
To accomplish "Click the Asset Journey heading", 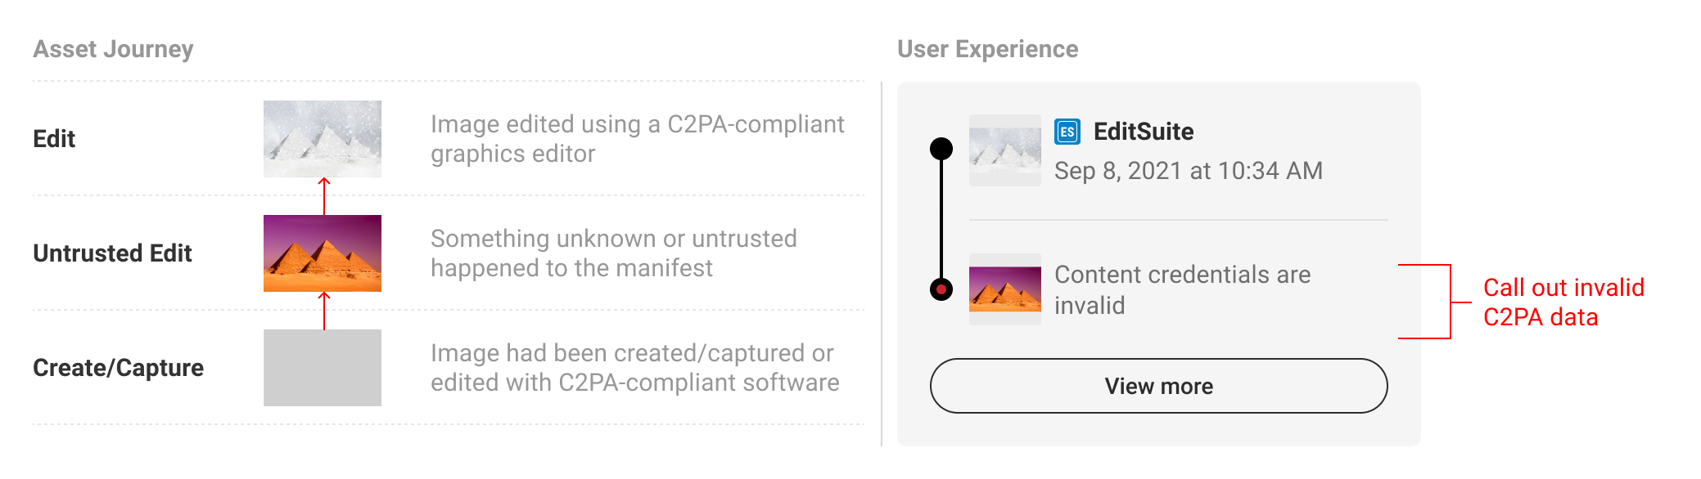I will click(x=113, y=49).
